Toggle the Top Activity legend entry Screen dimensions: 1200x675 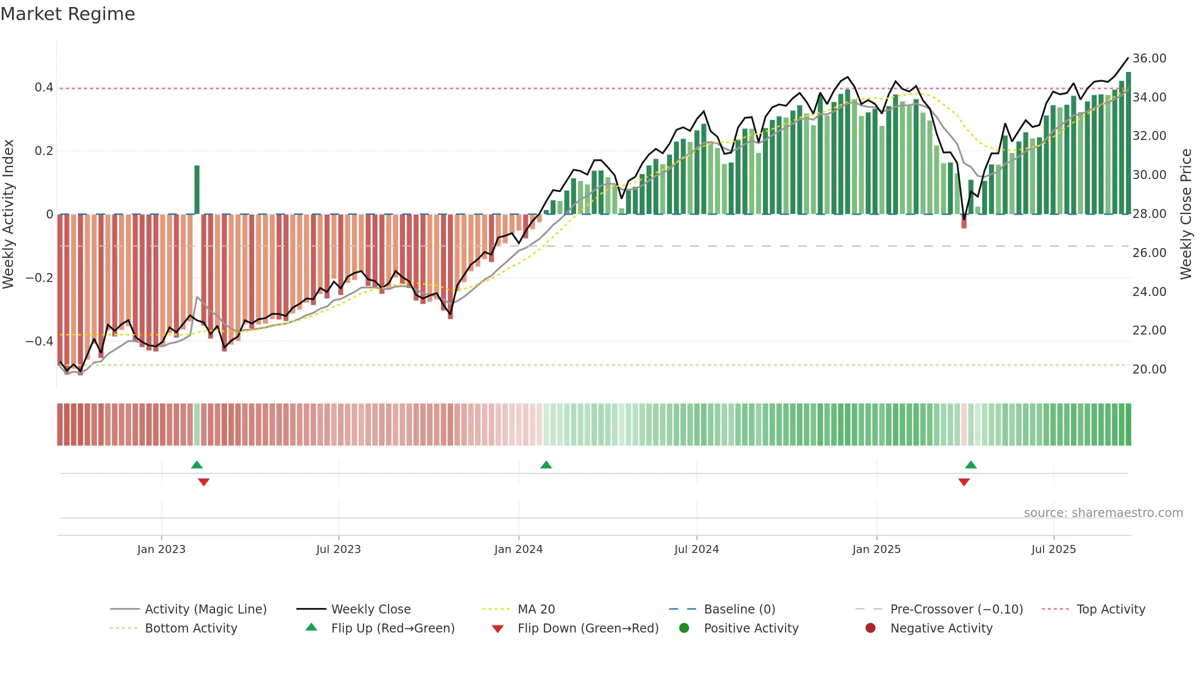coord(1093,609)
